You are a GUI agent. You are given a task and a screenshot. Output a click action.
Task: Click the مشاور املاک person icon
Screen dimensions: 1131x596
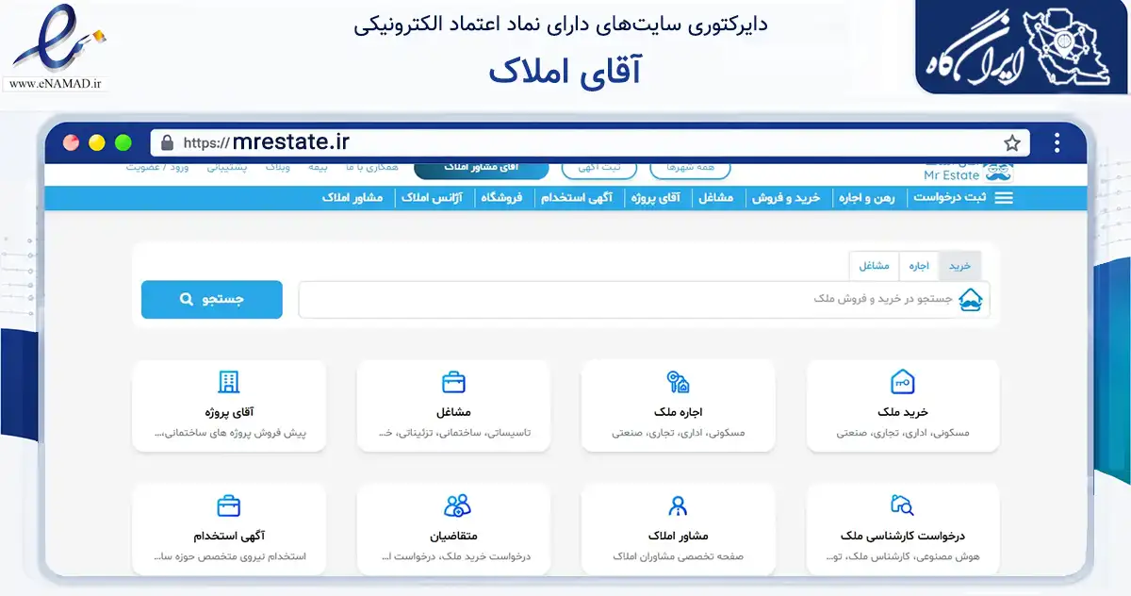679,505
